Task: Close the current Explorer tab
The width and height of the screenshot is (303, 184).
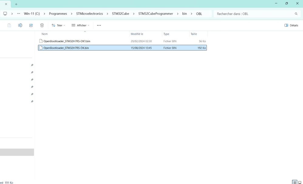Action: [x=6, y=4]
